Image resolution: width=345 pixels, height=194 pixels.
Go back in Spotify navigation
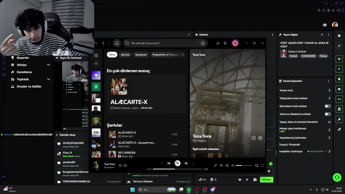(x=103, y=43)
